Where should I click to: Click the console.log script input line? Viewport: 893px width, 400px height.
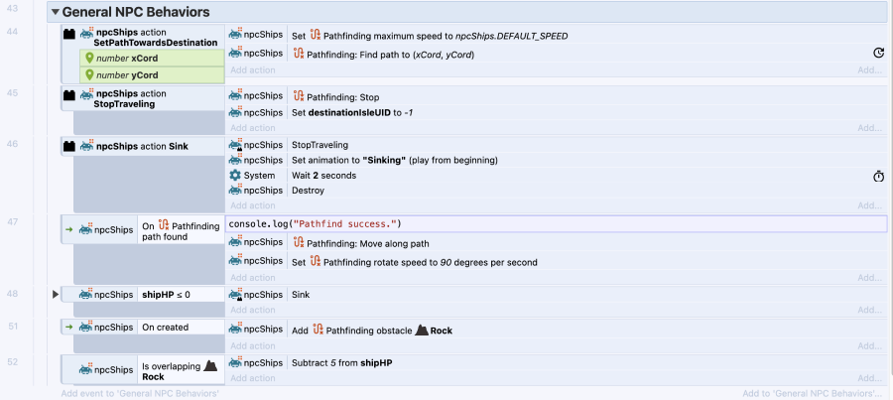click(x=556, y=223)
